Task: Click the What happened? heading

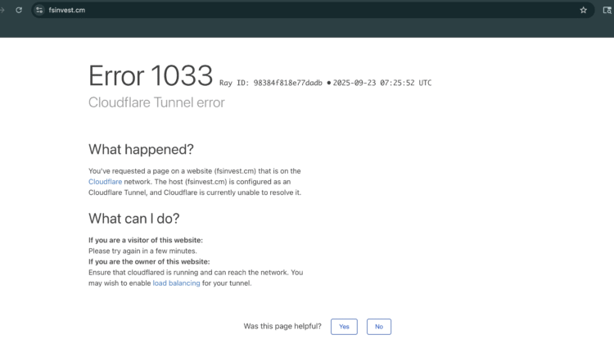Action: (x=141, y=149)
